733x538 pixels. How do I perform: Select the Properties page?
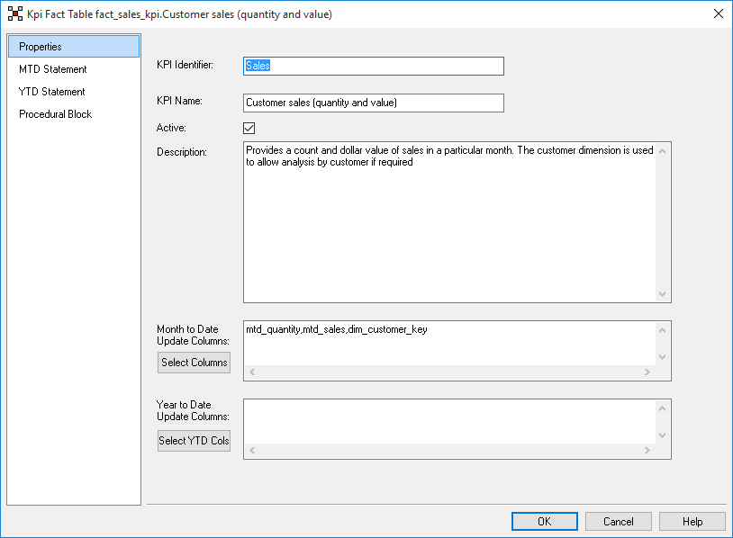coord(73,47)
